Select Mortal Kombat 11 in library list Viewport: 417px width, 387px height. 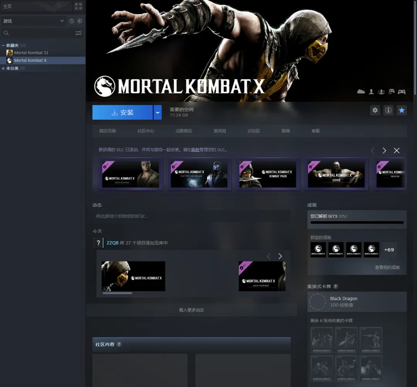pos(42,53)
